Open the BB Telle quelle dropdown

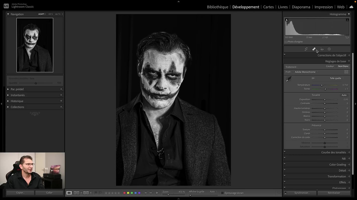(336, 78)
